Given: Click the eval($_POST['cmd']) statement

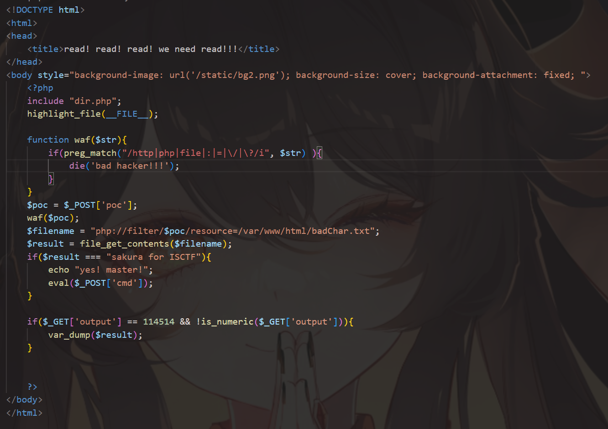Looking at the screenshot, I should click(100, 283).
